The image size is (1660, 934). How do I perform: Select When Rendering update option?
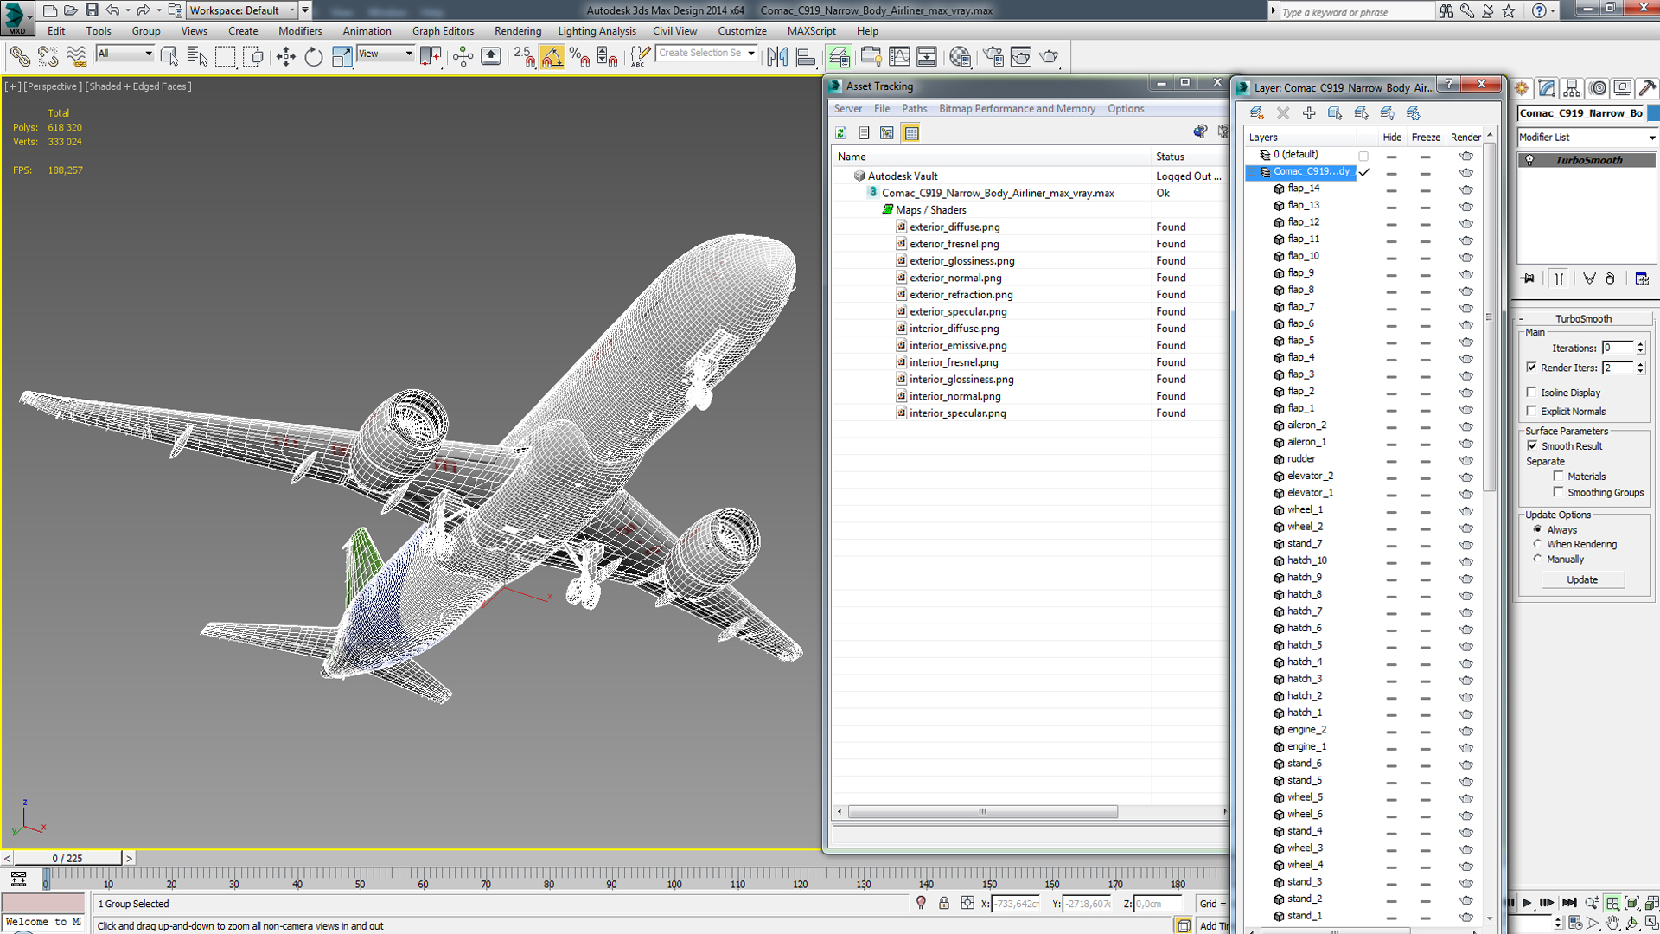click(x=1537, y=544)
